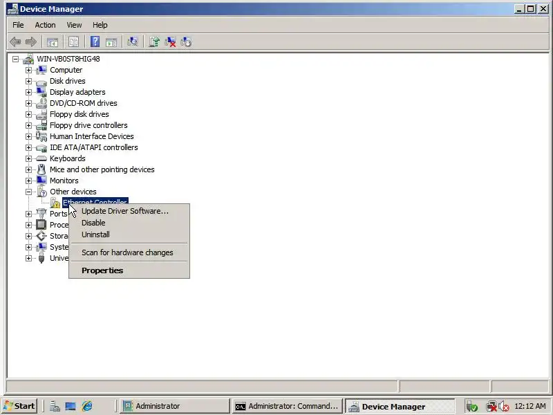Image resolution: width=553 pixels, height=415 pixels.
Task: Select the DVD/CD-ROM drives label
Action: click(83, 103)
